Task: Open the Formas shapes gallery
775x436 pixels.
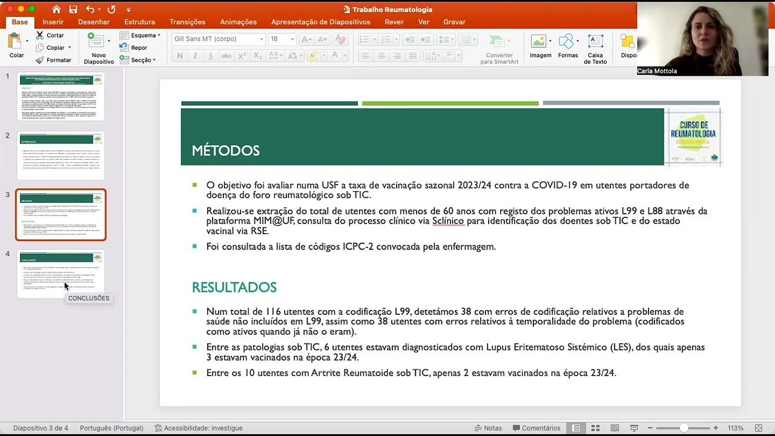Action: 568,46
